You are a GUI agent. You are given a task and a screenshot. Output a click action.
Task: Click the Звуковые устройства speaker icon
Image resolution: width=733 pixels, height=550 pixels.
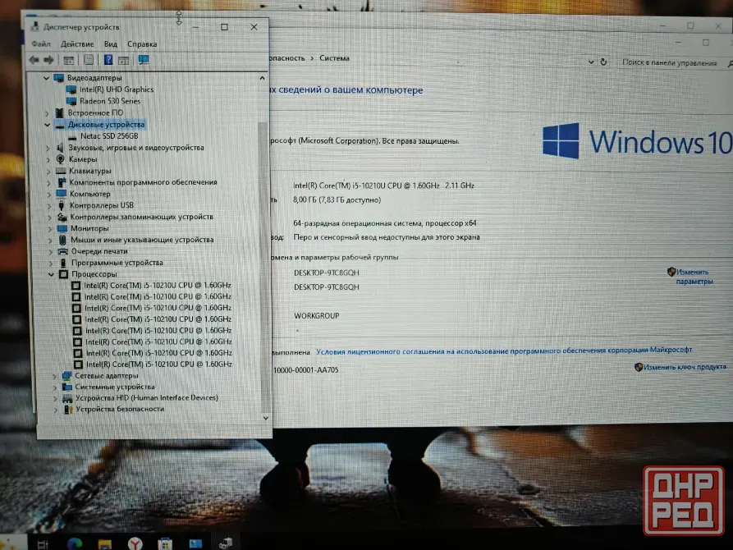pyautogui.click(x=60, y=148)
